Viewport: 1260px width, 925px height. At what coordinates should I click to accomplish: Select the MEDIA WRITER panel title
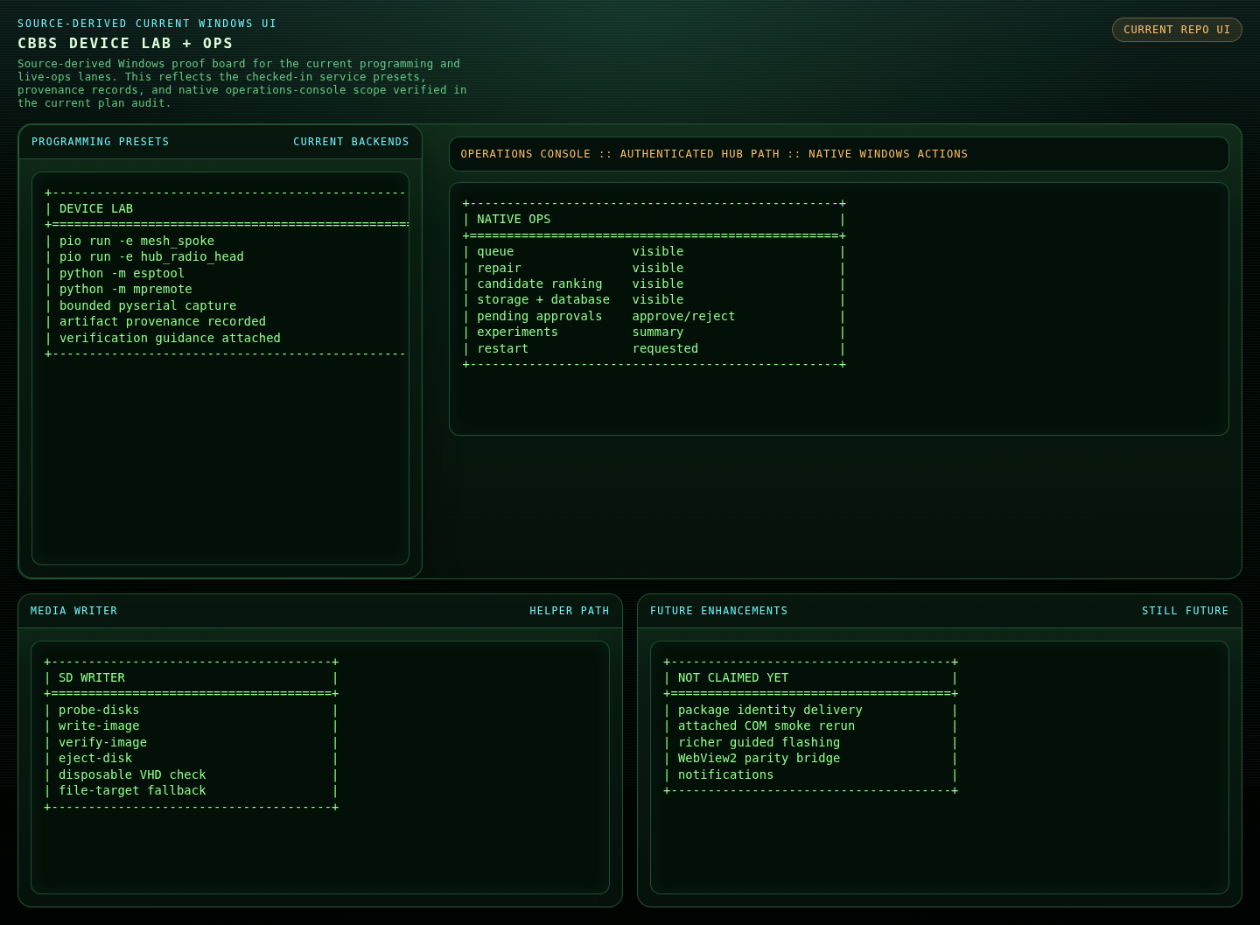coord(73,611)
